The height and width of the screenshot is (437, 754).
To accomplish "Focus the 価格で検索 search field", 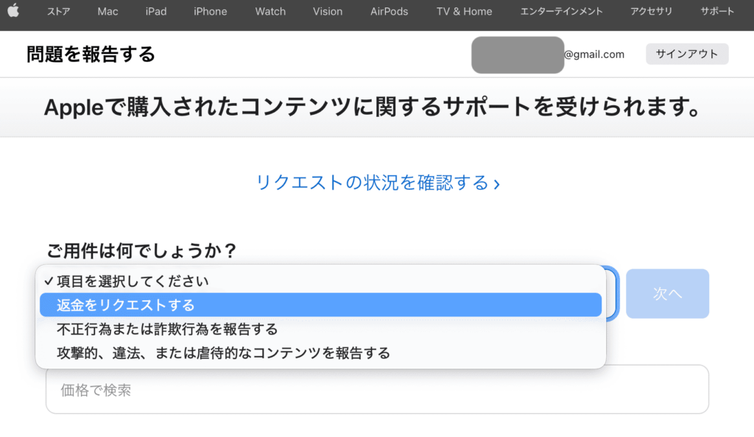I will tap(378, 389).
